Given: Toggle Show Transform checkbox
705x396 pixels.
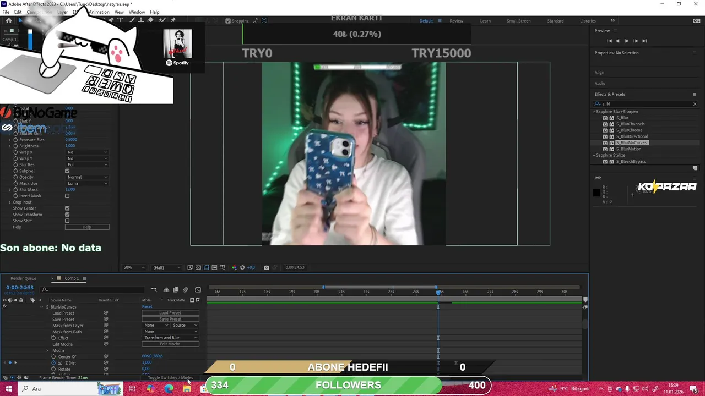Looking at the screenshot, I should [x=67, y=215].
